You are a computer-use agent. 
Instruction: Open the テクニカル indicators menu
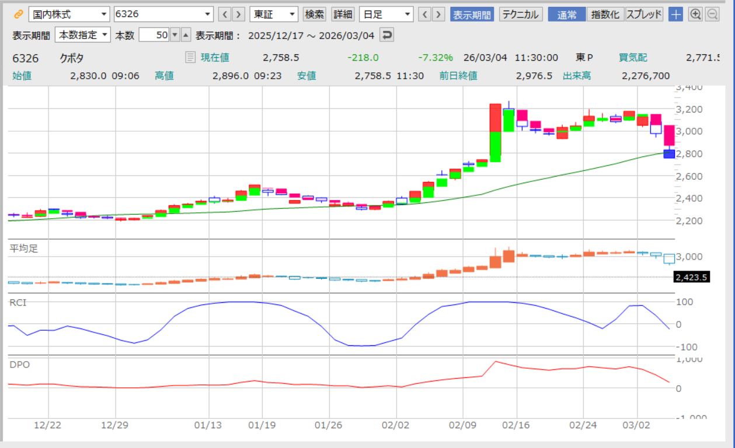[521, 15]
